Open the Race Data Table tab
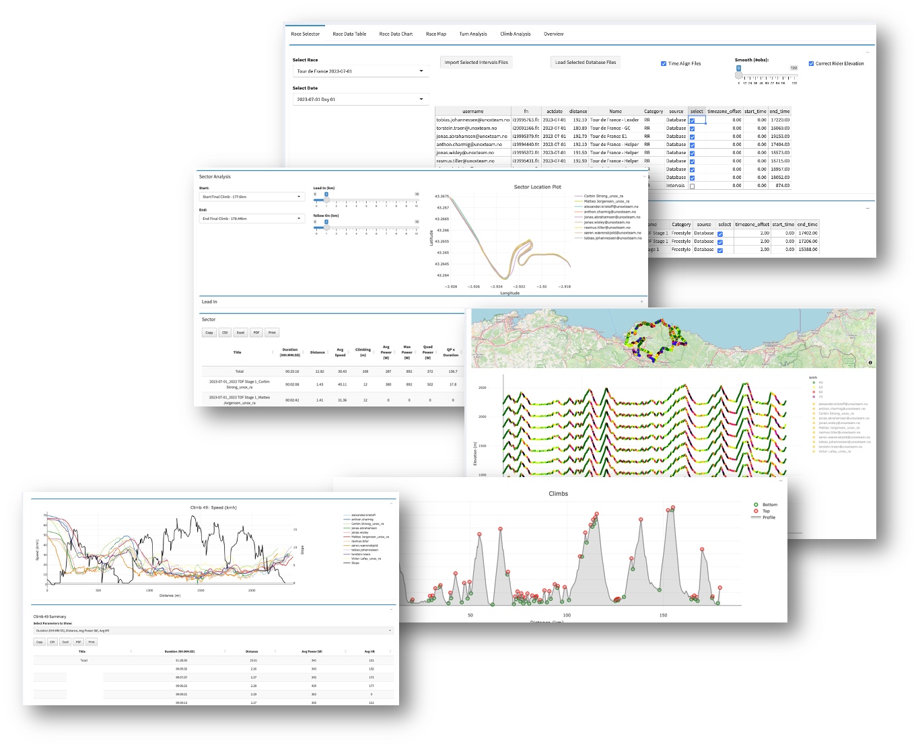This screenshot has width=918, height=747. (x=349, y=34)
